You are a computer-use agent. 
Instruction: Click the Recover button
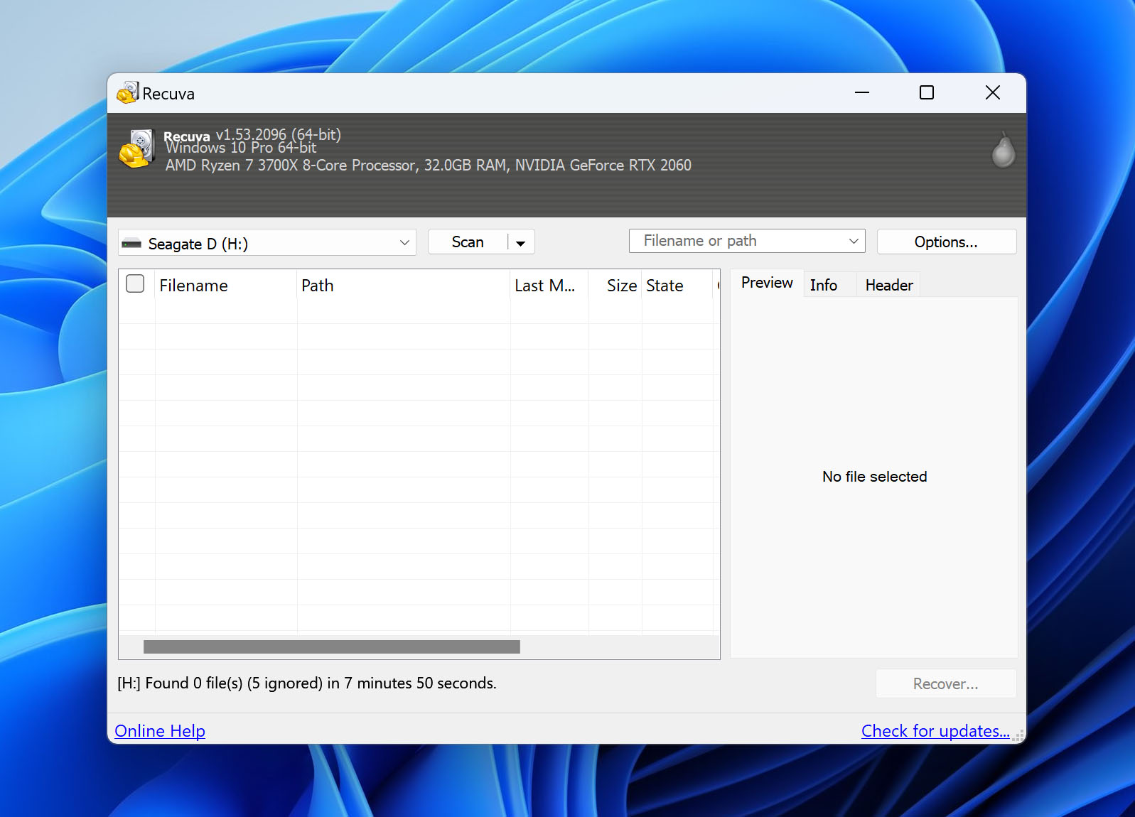pyautogui.click(x=946, y=683)
